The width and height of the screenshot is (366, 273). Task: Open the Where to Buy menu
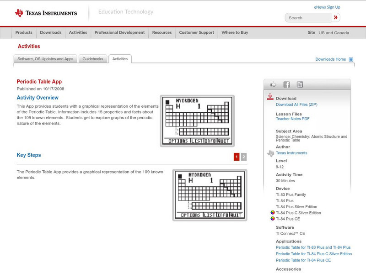[235, 32]
